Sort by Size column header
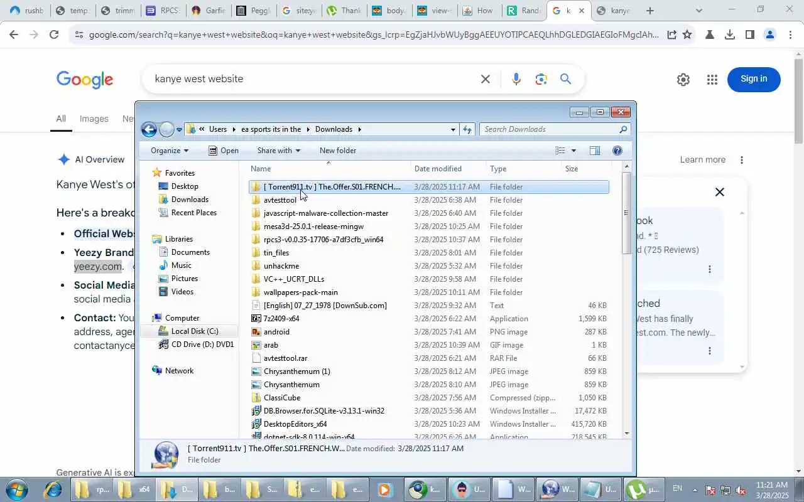804x502 pixels. click(x=587, y=169)
